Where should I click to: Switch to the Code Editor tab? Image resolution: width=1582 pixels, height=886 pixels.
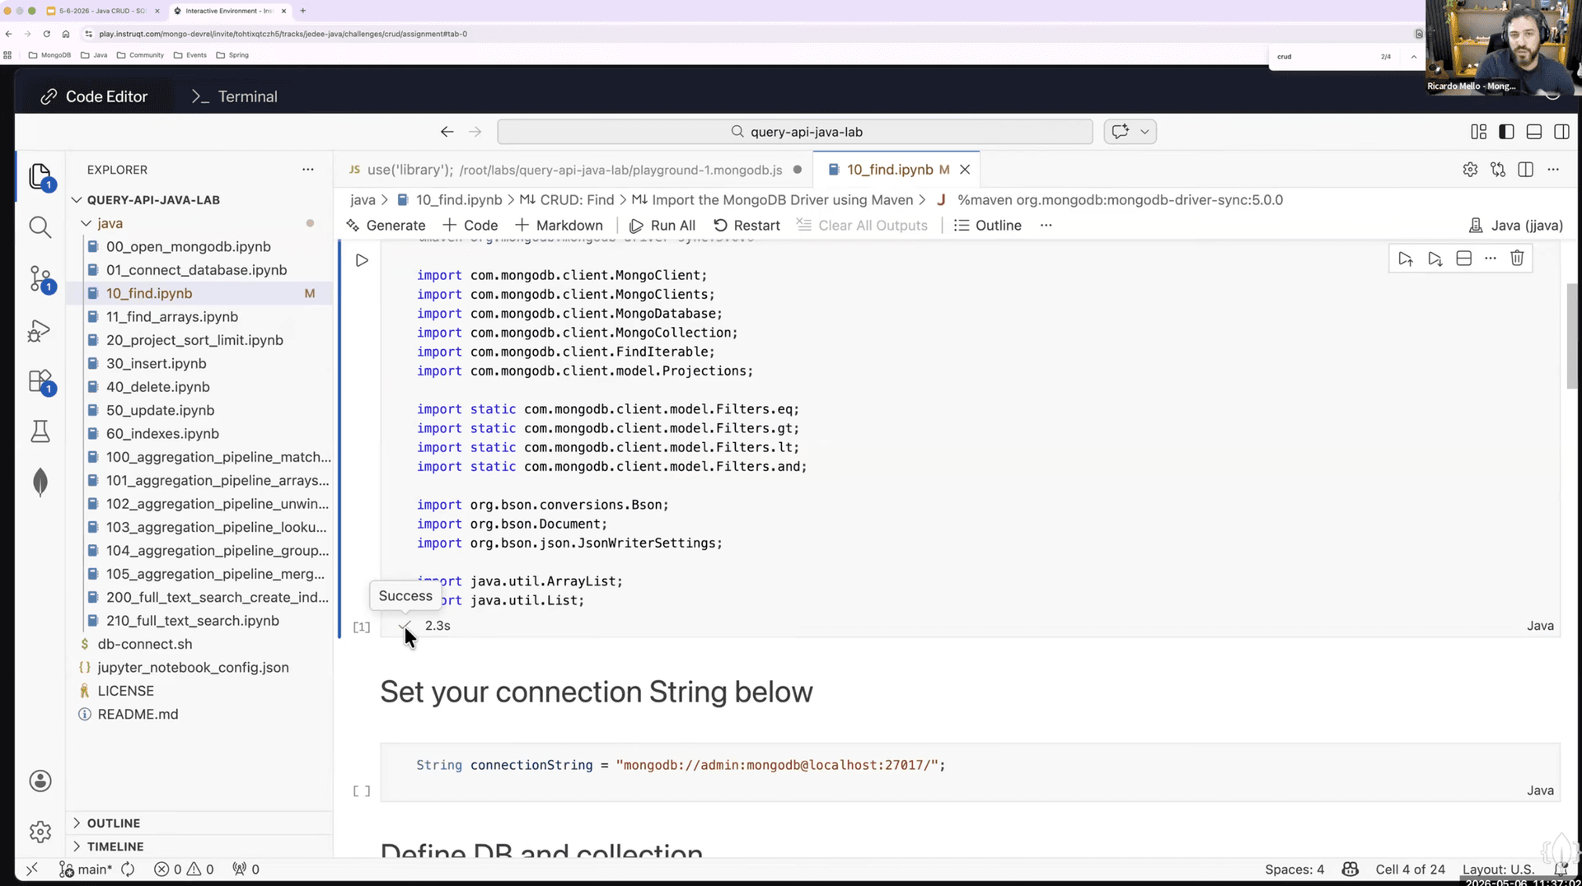pos(94,96)
